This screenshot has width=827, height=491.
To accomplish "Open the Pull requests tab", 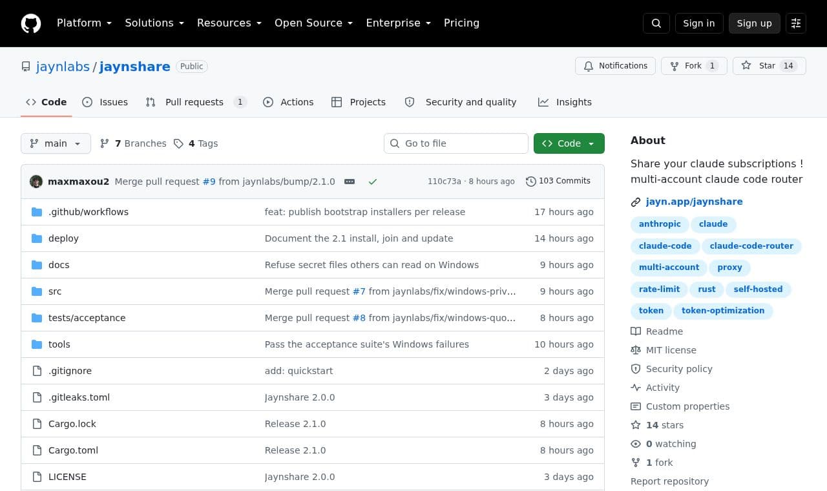I will pyautogui.click(x=196, y=102).
